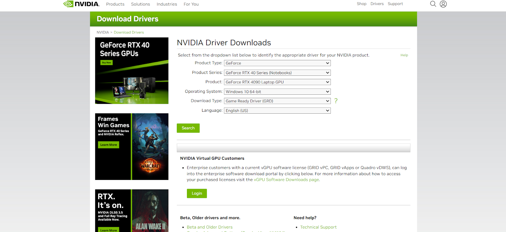This screenshot has width=506, height=232.
Task: Click Learn More on the RTX It's on banner
Action: point(108,230)
